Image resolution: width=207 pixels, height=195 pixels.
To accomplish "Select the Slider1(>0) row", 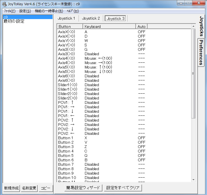I will coord(124,89).
